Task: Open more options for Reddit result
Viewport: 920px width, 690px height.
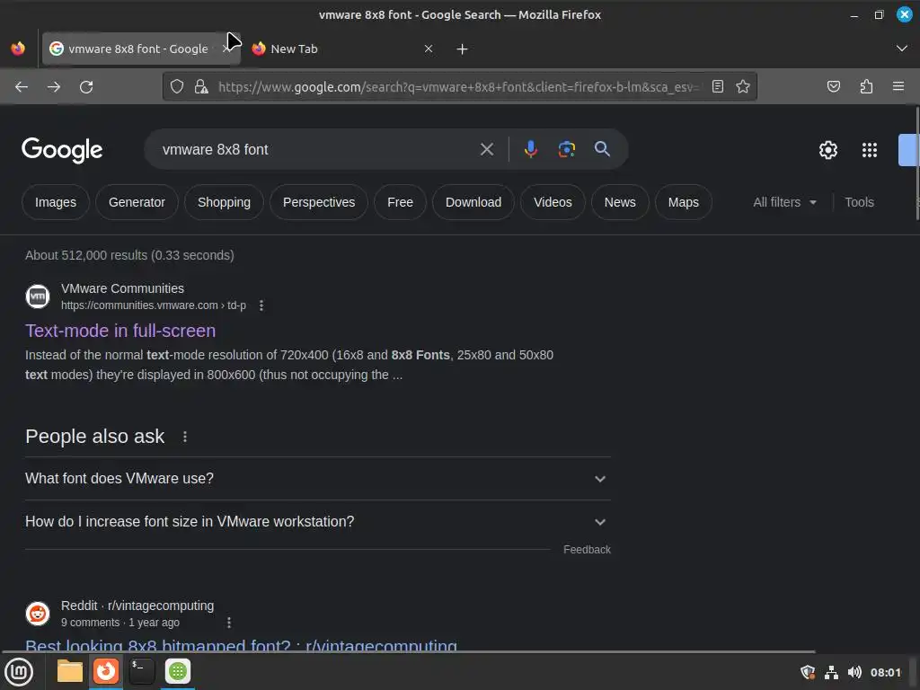Action: 229,623
